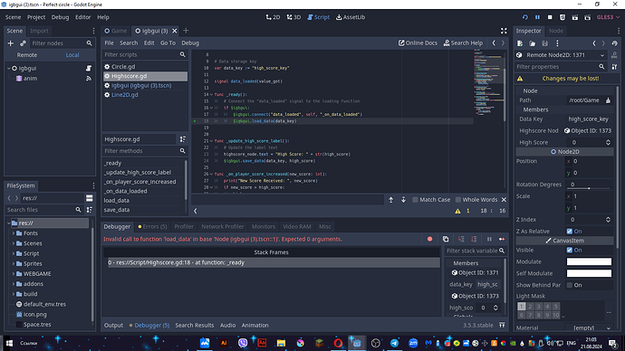Toggle FileSystem split view mode
The height and width of the screenshot is (351, 625).
pyautogui.click(x=90, y=198)
